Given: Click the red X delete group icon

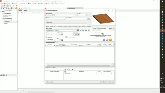Looking at the screenshot, I should [x=9, y=8].
